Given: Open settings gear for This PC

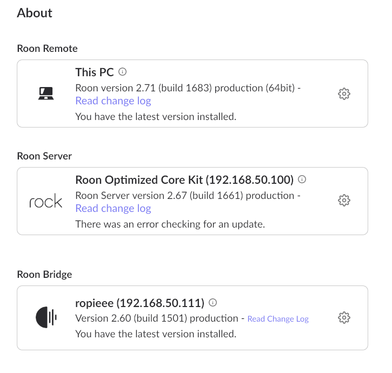Looking at the screenshot, I should click(x=344, y=94).
